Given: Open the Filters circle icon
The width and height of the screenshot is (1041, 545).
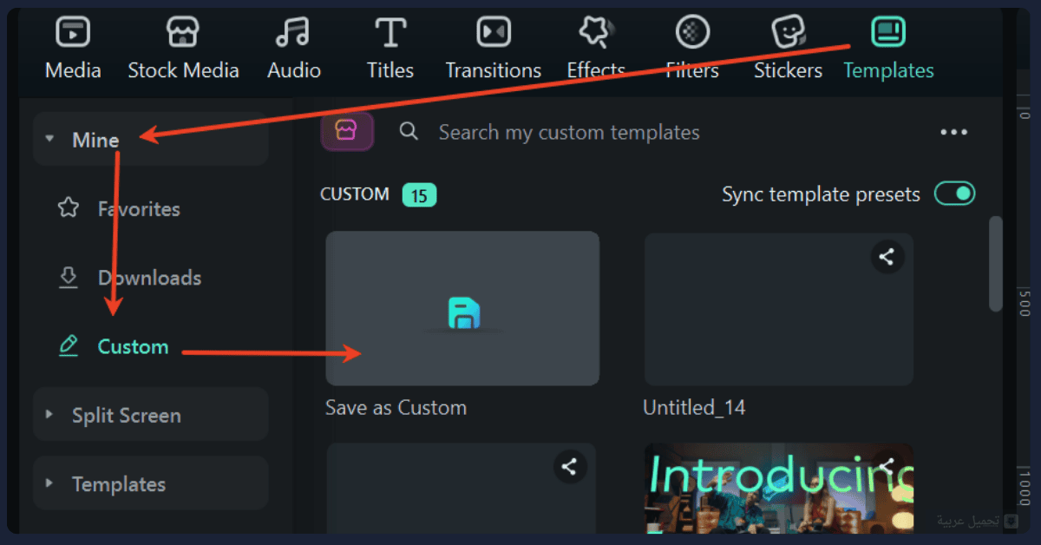Looking at the screenshot, I should click(x=692, y=33).
